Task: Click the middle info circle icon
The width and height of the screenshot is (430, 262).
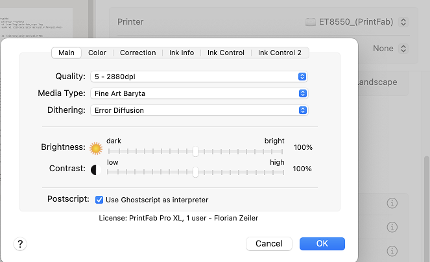Action: coord(391,227)
